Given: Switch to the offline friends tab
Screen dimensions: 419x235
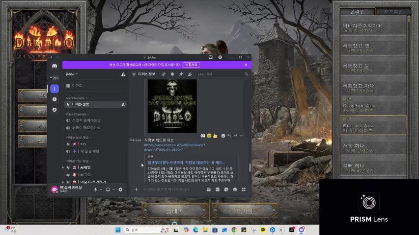Looking at the screenshot, I should pos(391,11).
